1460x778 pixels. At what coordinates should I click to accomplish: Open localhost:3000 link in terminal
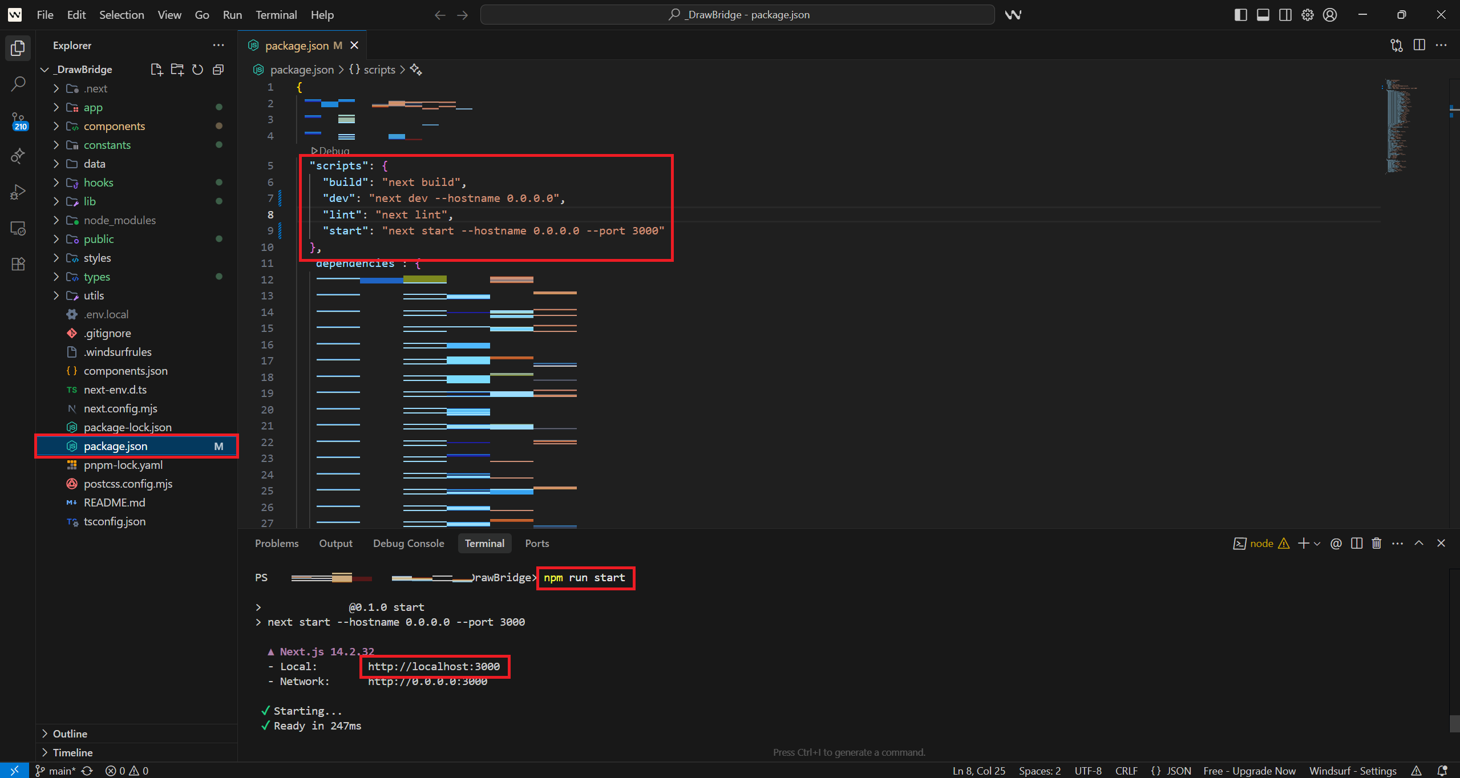(x=434, y=666)
